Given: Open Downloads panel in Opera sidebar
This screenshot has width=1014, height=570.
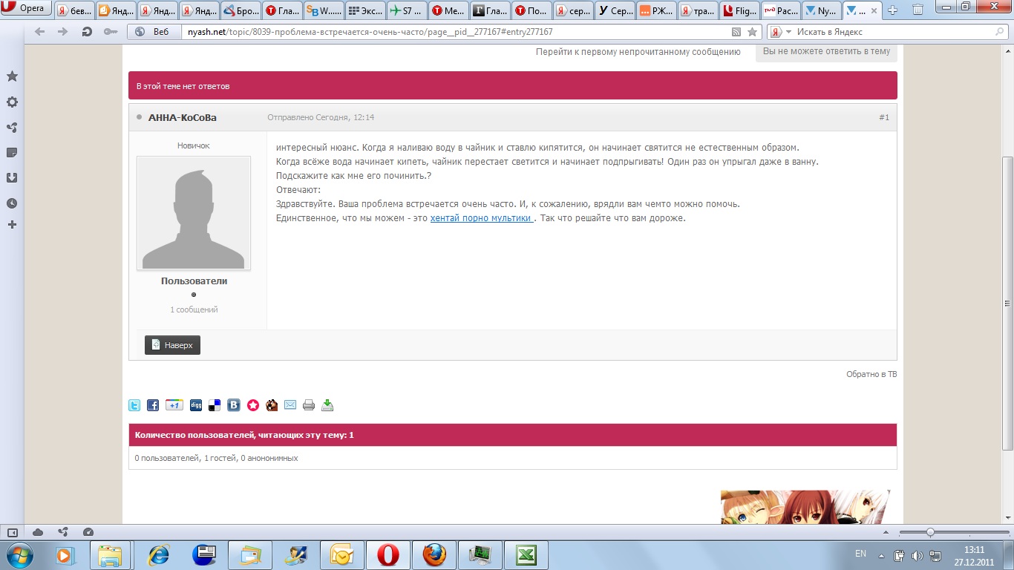Looking at the screenshot, I should pos(12,178).
